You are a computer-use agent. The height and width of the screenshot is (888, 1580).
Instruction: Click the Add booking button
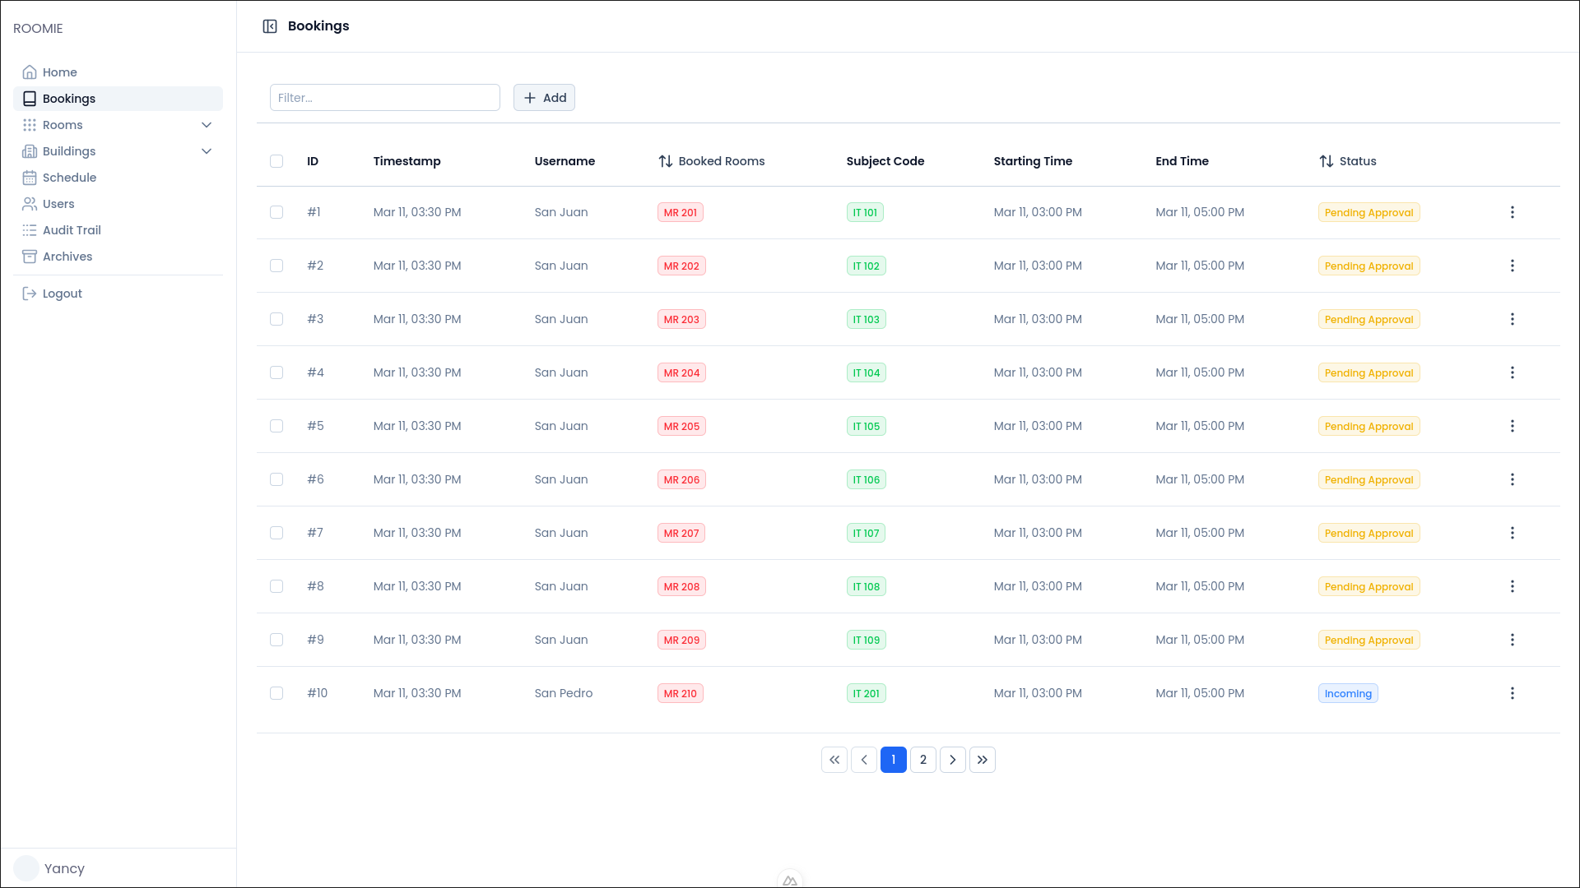pyautogui.click(x=544, y=98)
